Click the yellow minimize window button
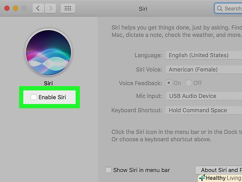242x182 pixels. coord(15,8)
